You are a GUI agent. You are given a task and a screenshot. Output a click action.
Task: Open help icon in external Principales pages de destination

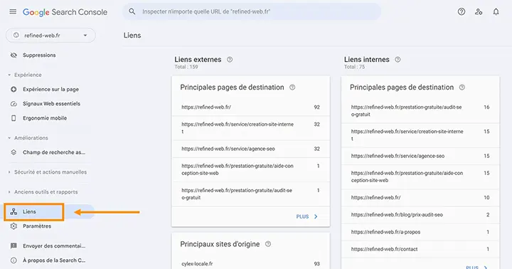(292, 88)
